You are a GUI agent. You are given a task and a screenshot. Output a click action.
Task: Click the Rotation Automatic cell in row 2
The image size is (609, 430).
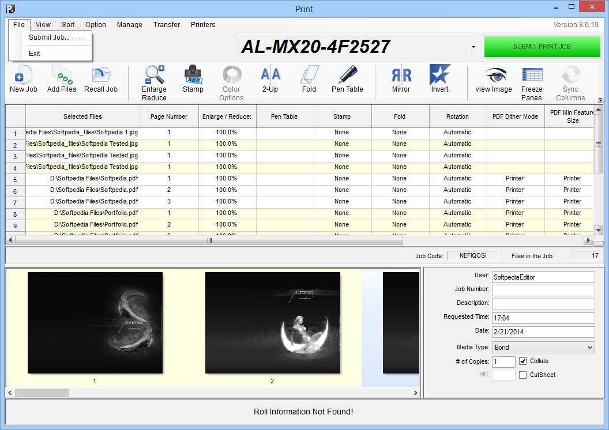[458, 144]
